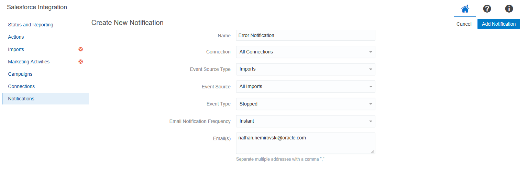This screenshot has width=528, height=176.
Task: Open the Event Source dropdown
Action: [305, 87]
